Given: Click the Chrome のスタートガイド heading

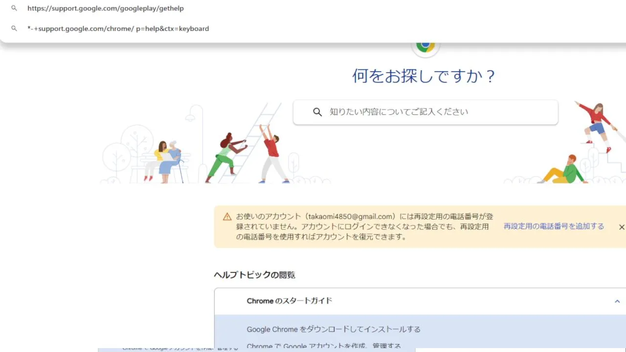Looking at the screenshot, I should pos(290,301).
